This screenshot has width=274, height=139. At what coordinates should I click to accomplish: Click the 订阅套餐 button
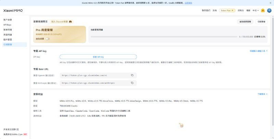[261, 22]
